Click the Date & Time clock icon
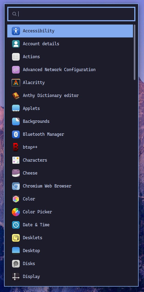Screen dimensions: 144x292 click(x=16, y=225)
